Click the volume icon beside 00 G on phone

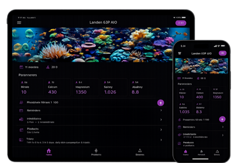pyautogui.click(x=198, y=78)
